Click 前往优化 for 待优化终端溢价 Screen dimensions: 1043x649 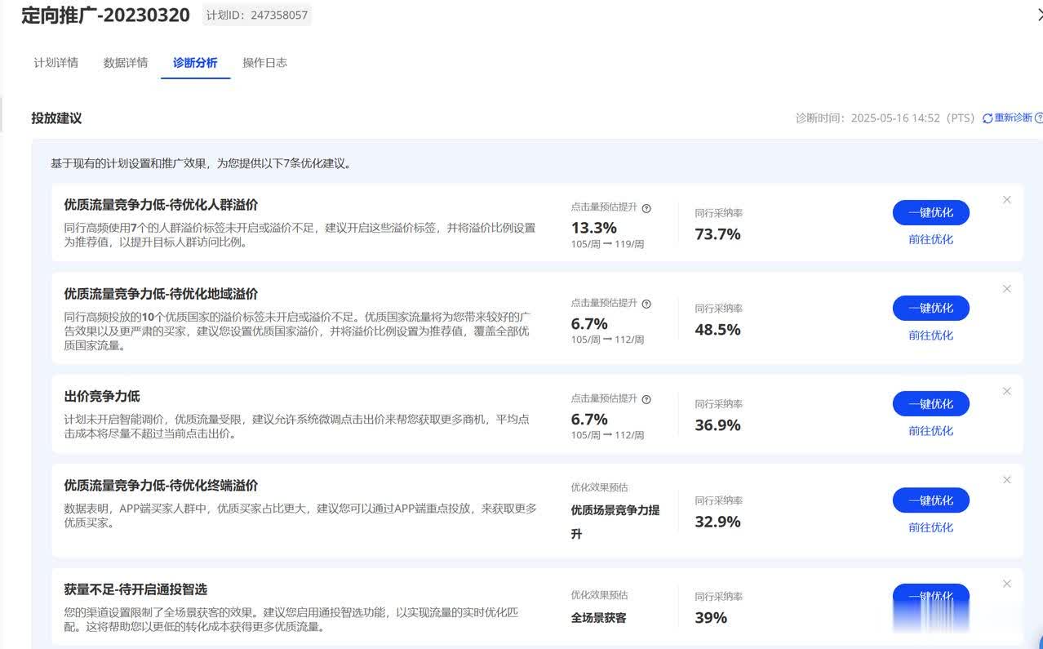pos(930,527)
